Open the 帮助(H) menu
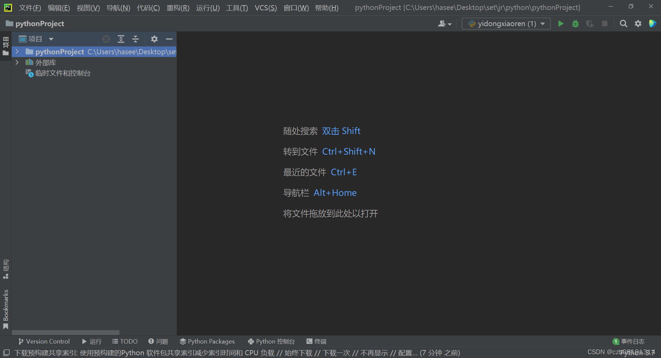 pos(327,8)
